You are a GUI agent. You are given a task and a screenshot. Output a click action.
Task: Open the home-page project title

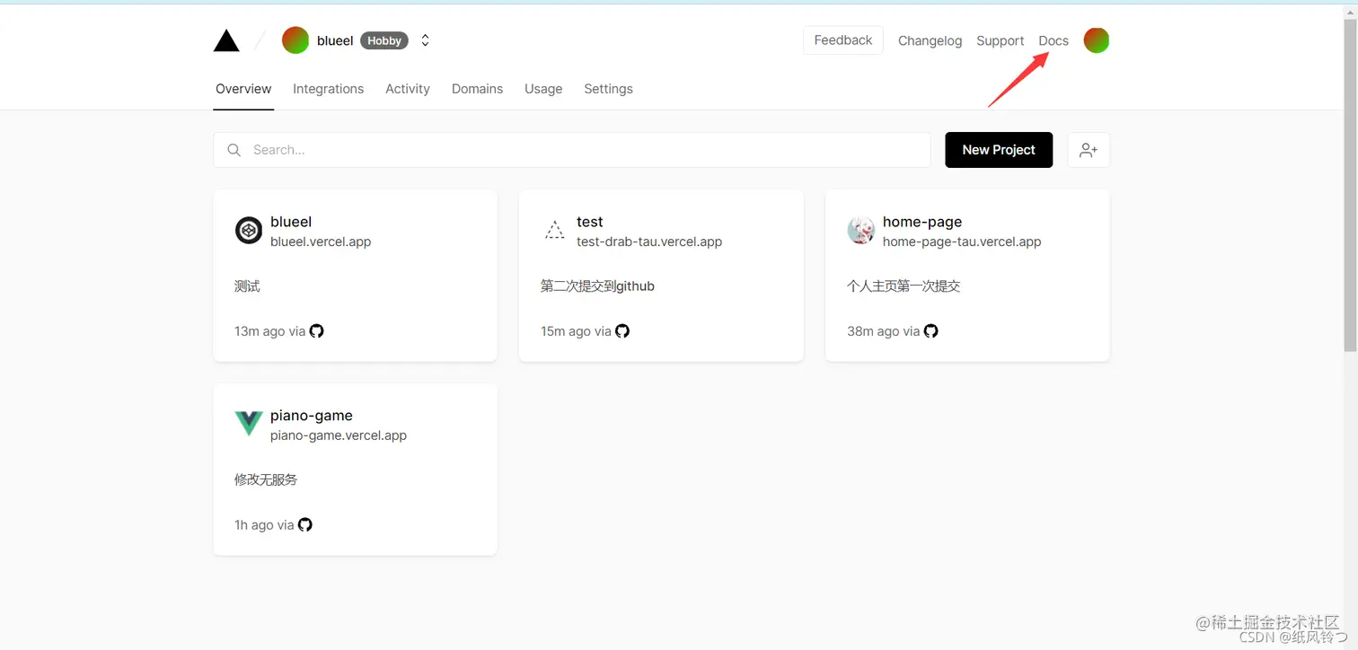922,222
